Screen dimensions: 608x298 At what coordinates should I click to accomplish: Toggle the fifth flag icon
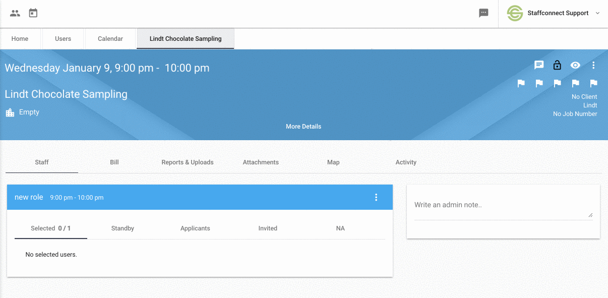pos(594,83)
